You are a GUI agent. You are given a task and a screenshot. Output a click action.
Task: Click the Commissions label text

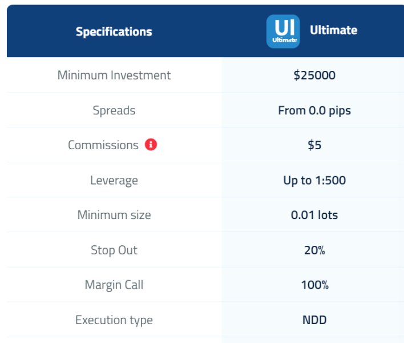pos(103,145)
